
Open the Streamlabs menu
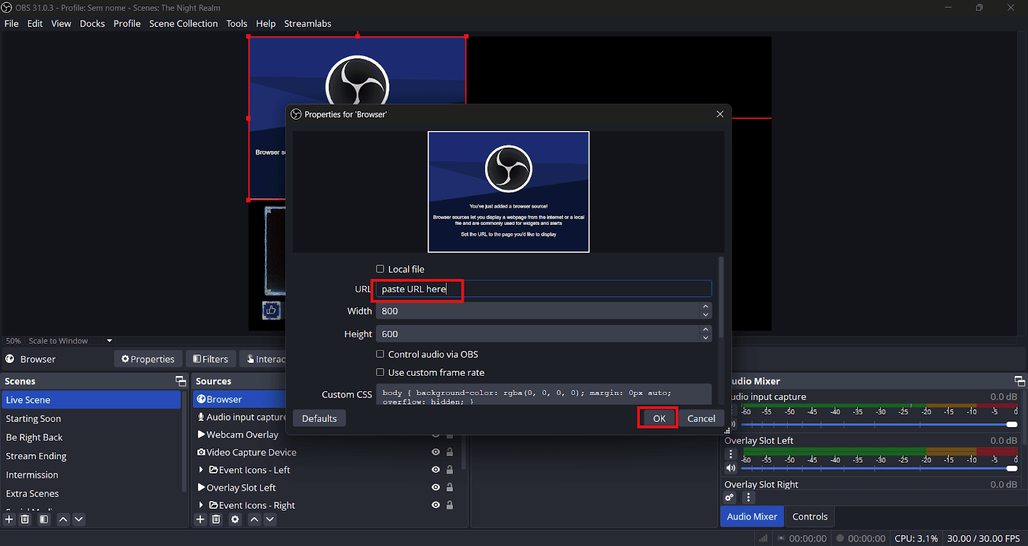tap(308, 24)
